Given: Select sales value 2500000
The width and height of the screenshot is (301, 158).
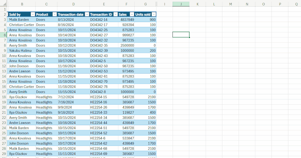Looking at the screenshot, I should point(126,45).
